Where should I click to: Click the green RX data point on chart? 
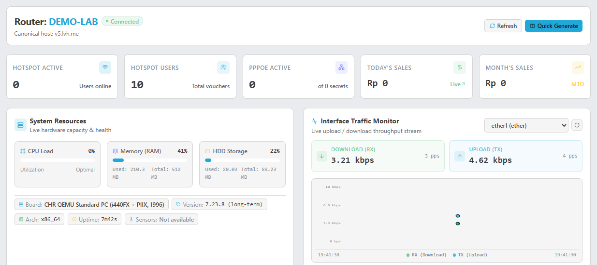tap(457, 224)
